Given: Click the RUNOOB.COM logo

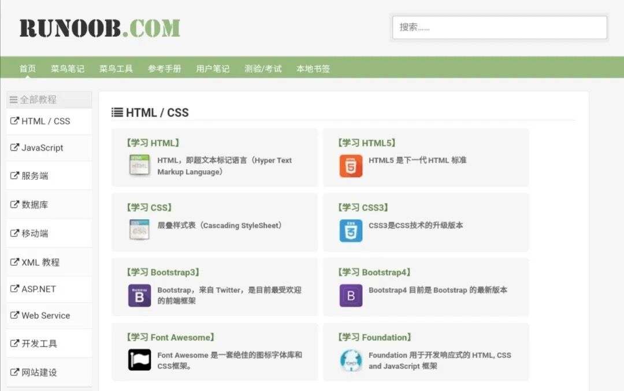Looking at the screenshot, I should (x=99, y=28).
